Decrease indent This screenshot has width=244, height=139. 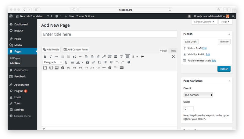pos(105,62)
